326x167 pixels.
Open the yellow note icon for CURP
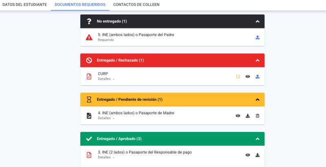point(238,76)
